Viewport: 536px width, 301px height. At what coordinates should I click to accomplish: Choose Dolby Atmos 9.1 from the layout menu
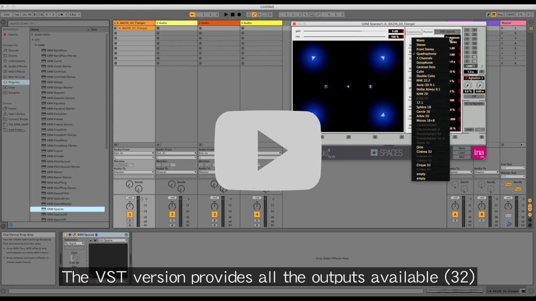coord(428,89)
